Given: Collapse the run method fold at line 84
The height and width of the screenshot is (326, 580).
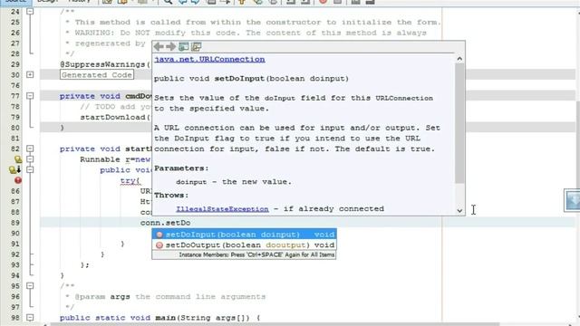Looking at the screenshot, I should (x=30, y=169).
